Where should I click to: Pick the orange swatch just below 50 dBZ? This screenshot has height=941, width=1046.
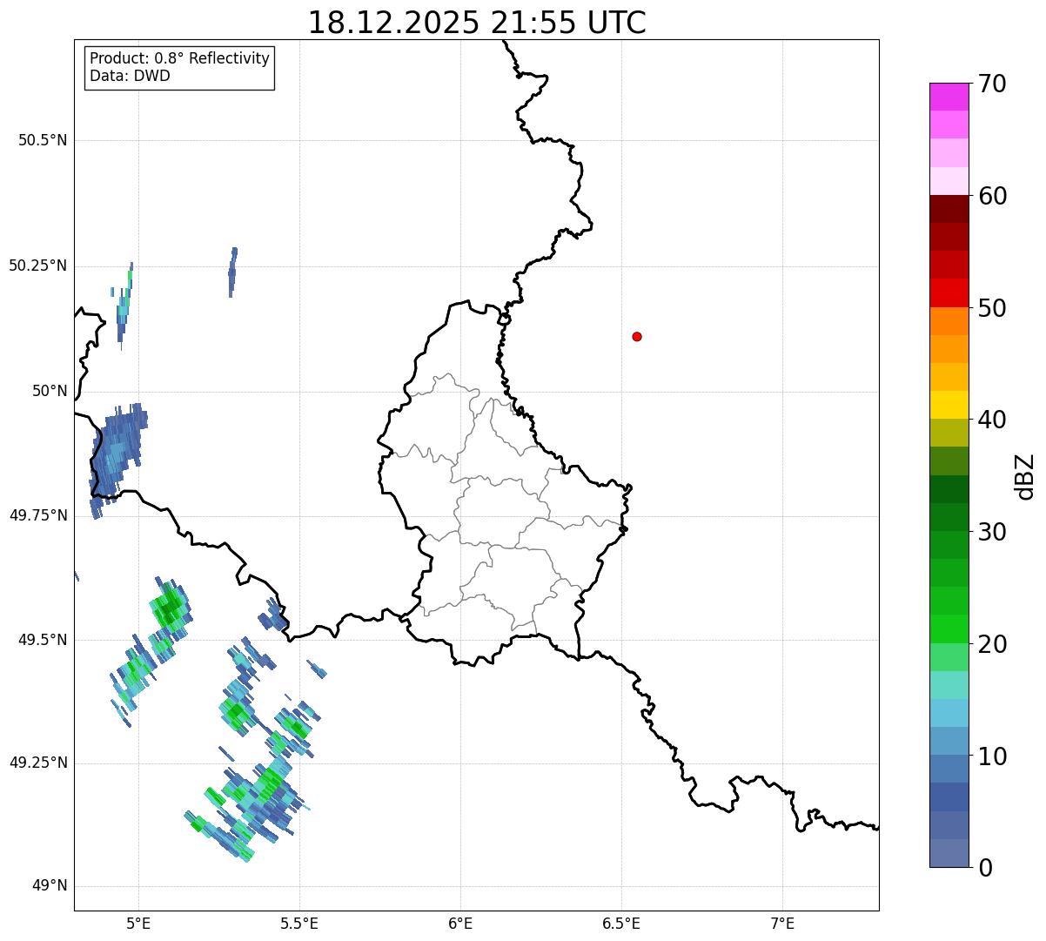[949, 321]
